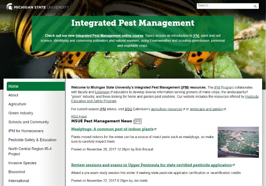Image resolution: width=266 pixels, height=186 pixels.
Task: Open IPM for Homeowners page
Action: coord(26,131)
